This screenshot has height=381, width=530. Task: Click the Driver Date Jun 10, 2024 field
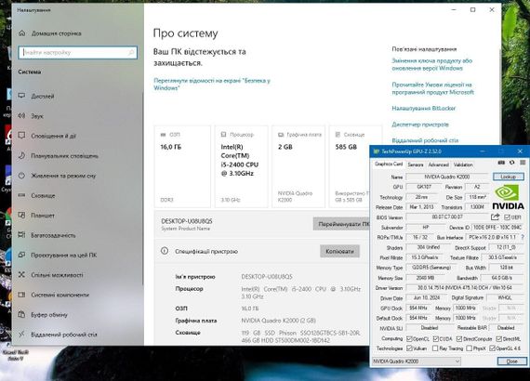(427, 297)
